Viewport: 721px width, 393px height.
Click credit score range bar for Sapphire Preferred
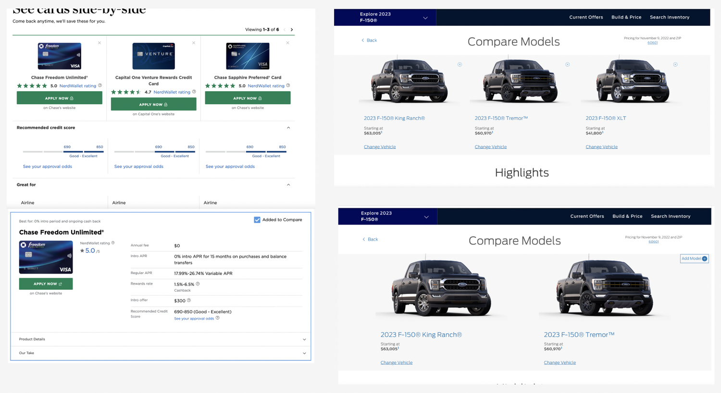coord(246,152)
